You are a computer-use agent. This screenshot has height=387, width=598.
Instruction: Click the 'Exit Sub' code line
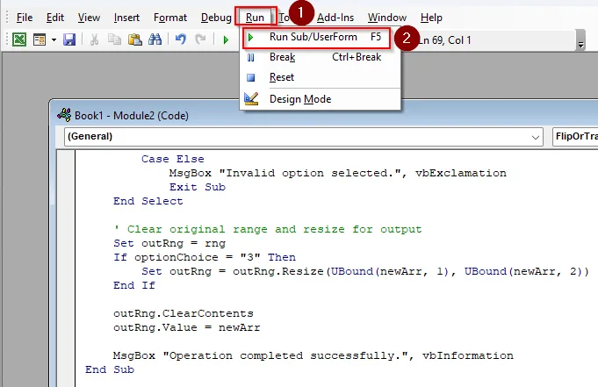(198, 187)
